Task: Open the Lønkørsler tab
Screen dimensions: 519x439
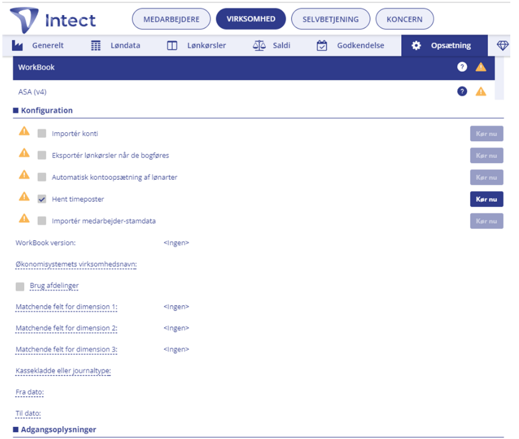Action: click(x=197, y=46)
